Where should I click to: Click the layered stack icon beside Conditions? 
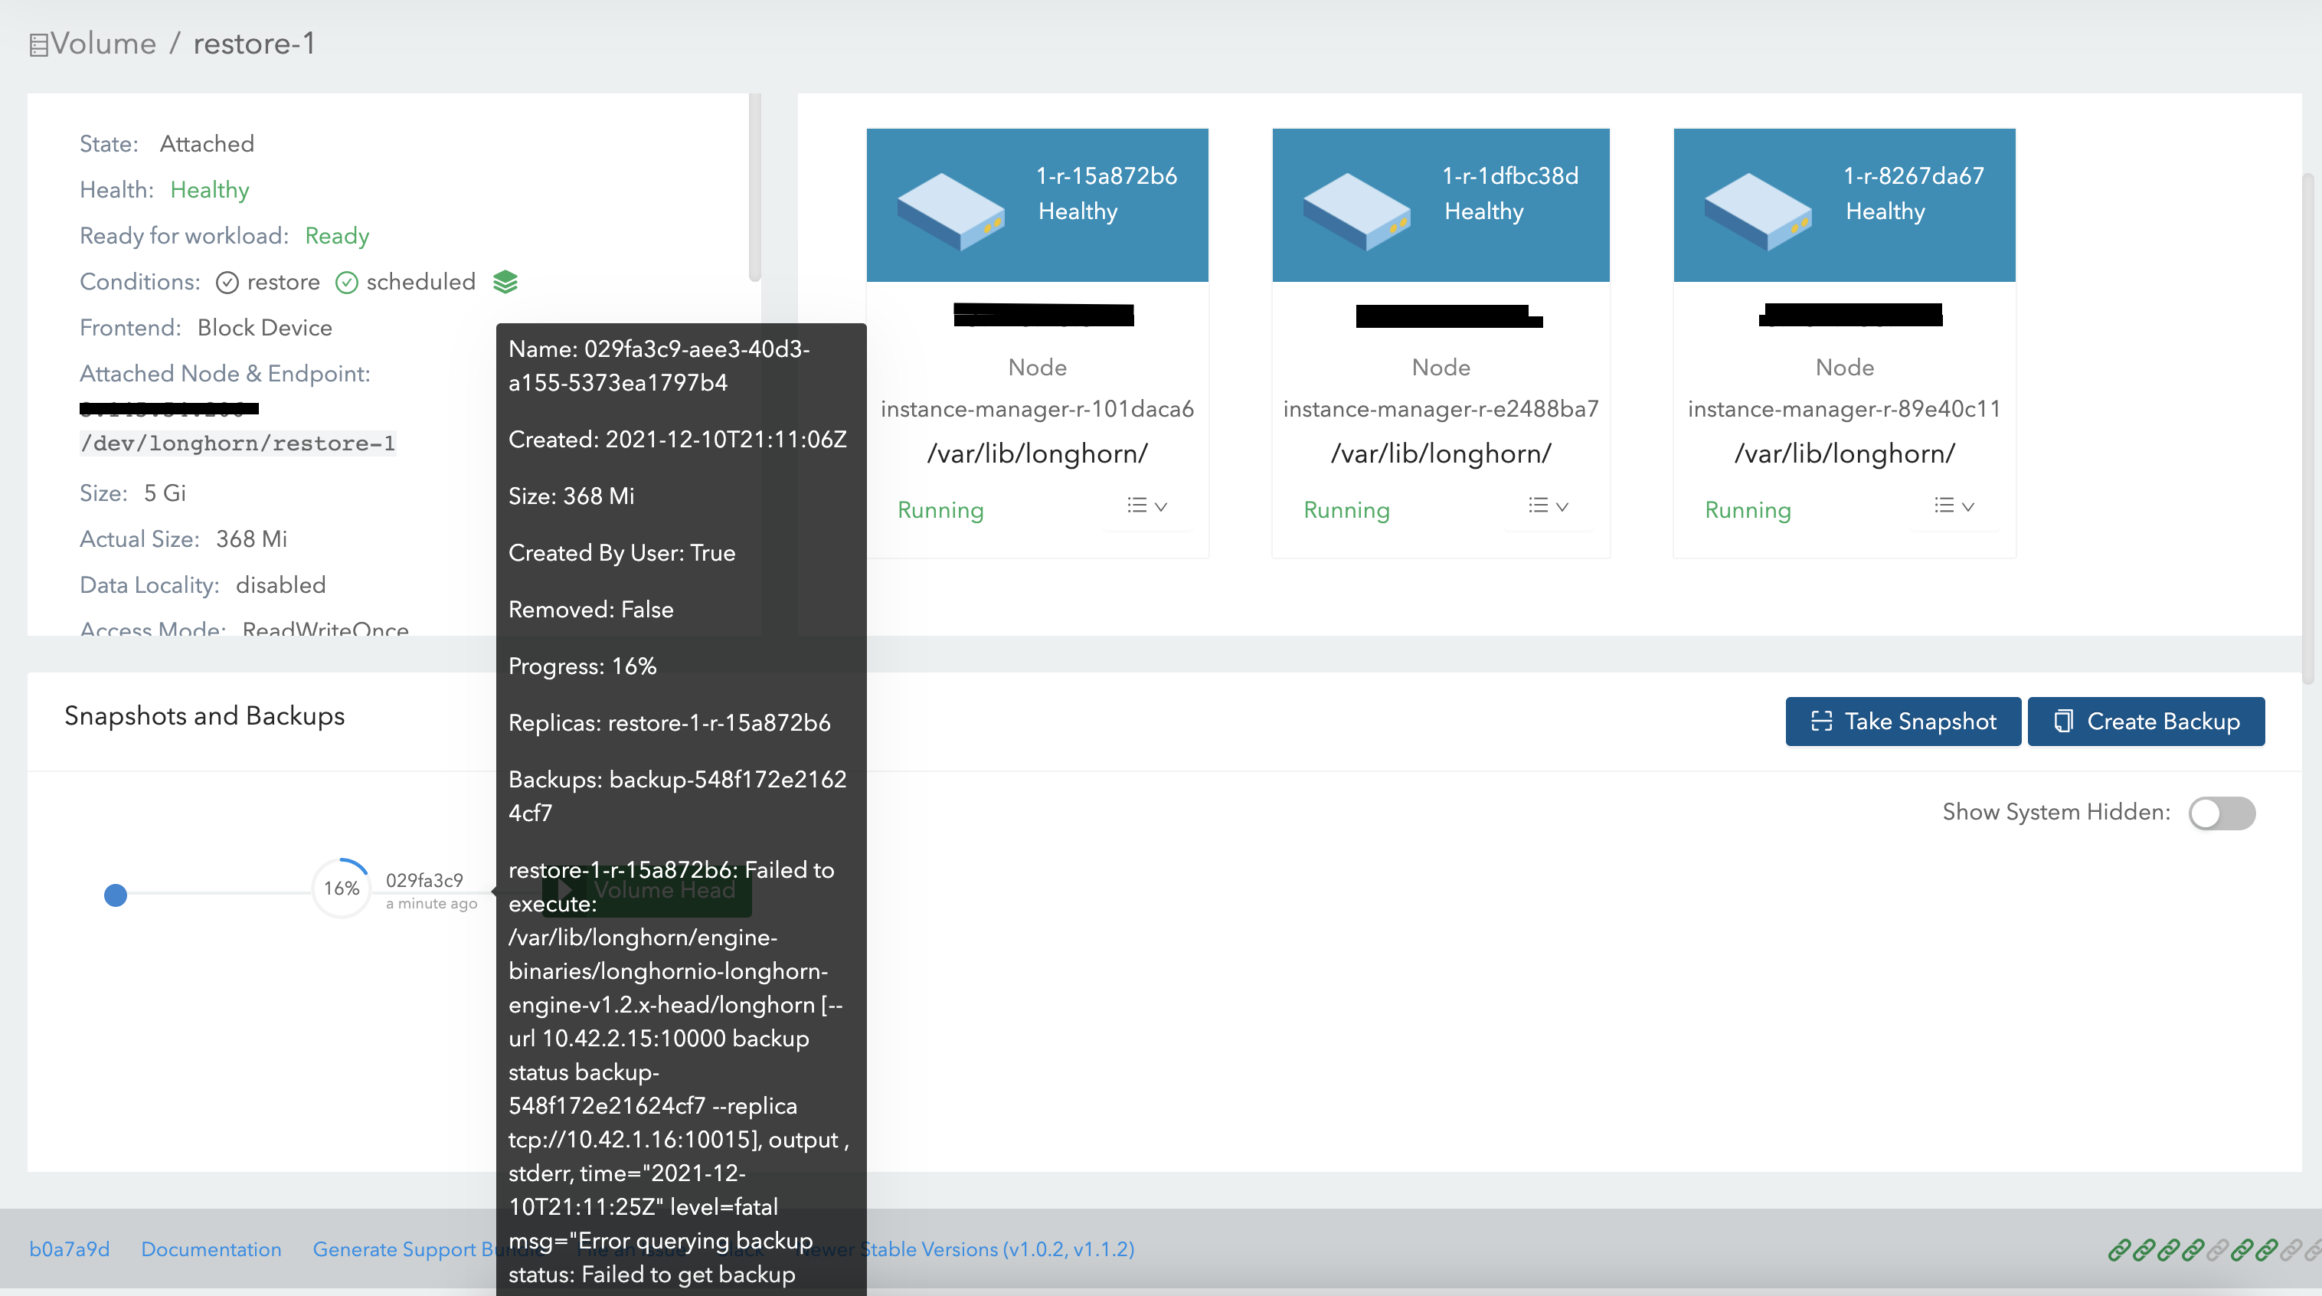(x=505, y=281)
